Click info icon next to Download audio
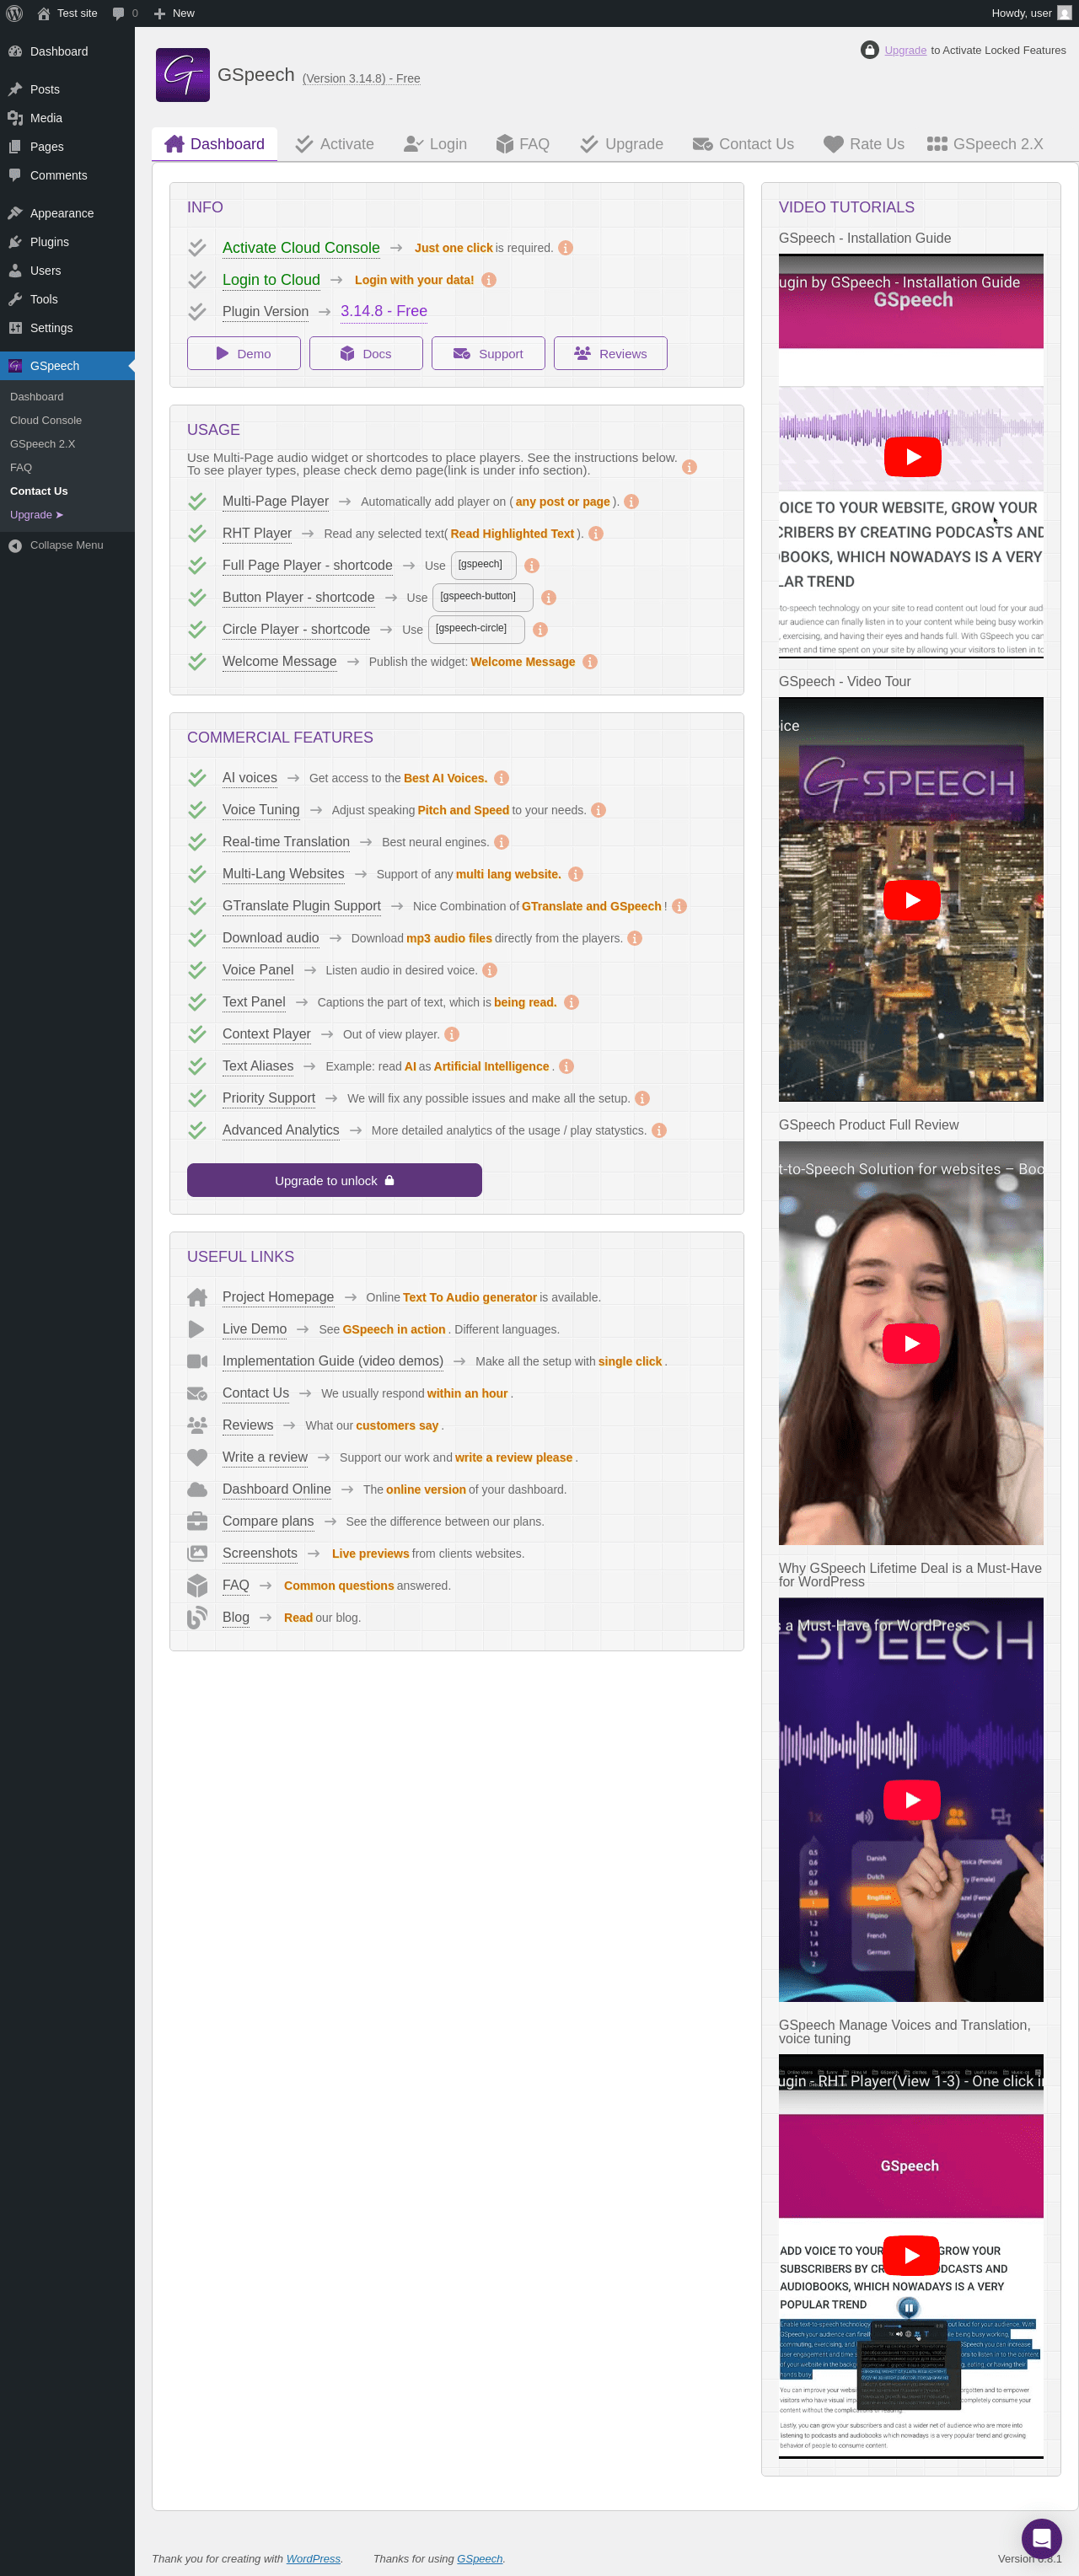This screenshot has width=1079, height=2576. pyautogui.click(x=634, y=938)
